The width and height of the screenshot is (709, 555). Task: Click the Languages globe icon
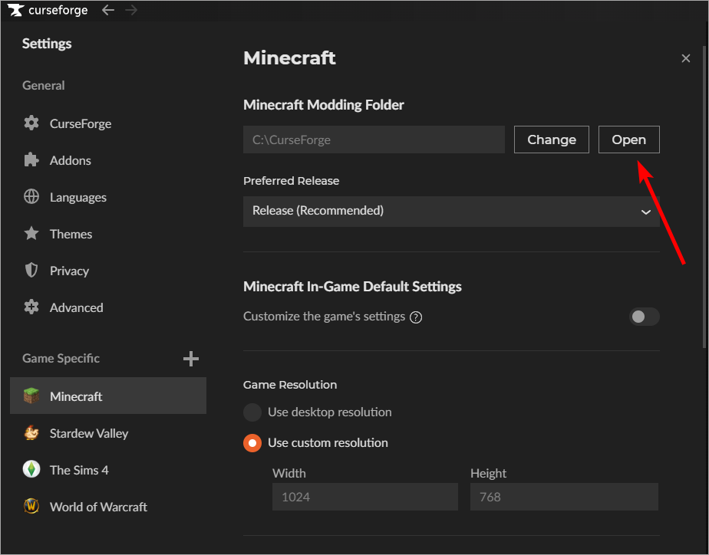click(31, 197)
